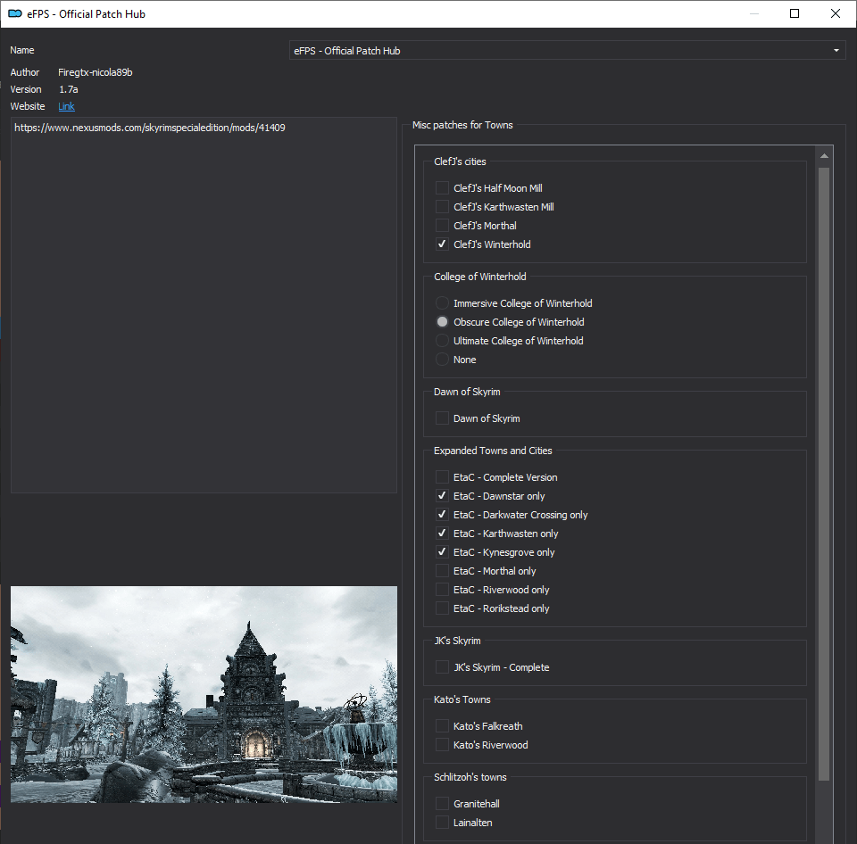Enable Kato's Riverwood patch
857x844 pixels.
tap(442, 745)
